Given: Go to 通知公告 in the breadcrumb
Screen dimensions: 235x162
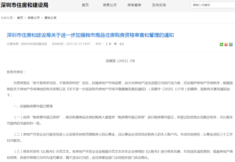Looking at the screenshot, I should pos(50,18).
